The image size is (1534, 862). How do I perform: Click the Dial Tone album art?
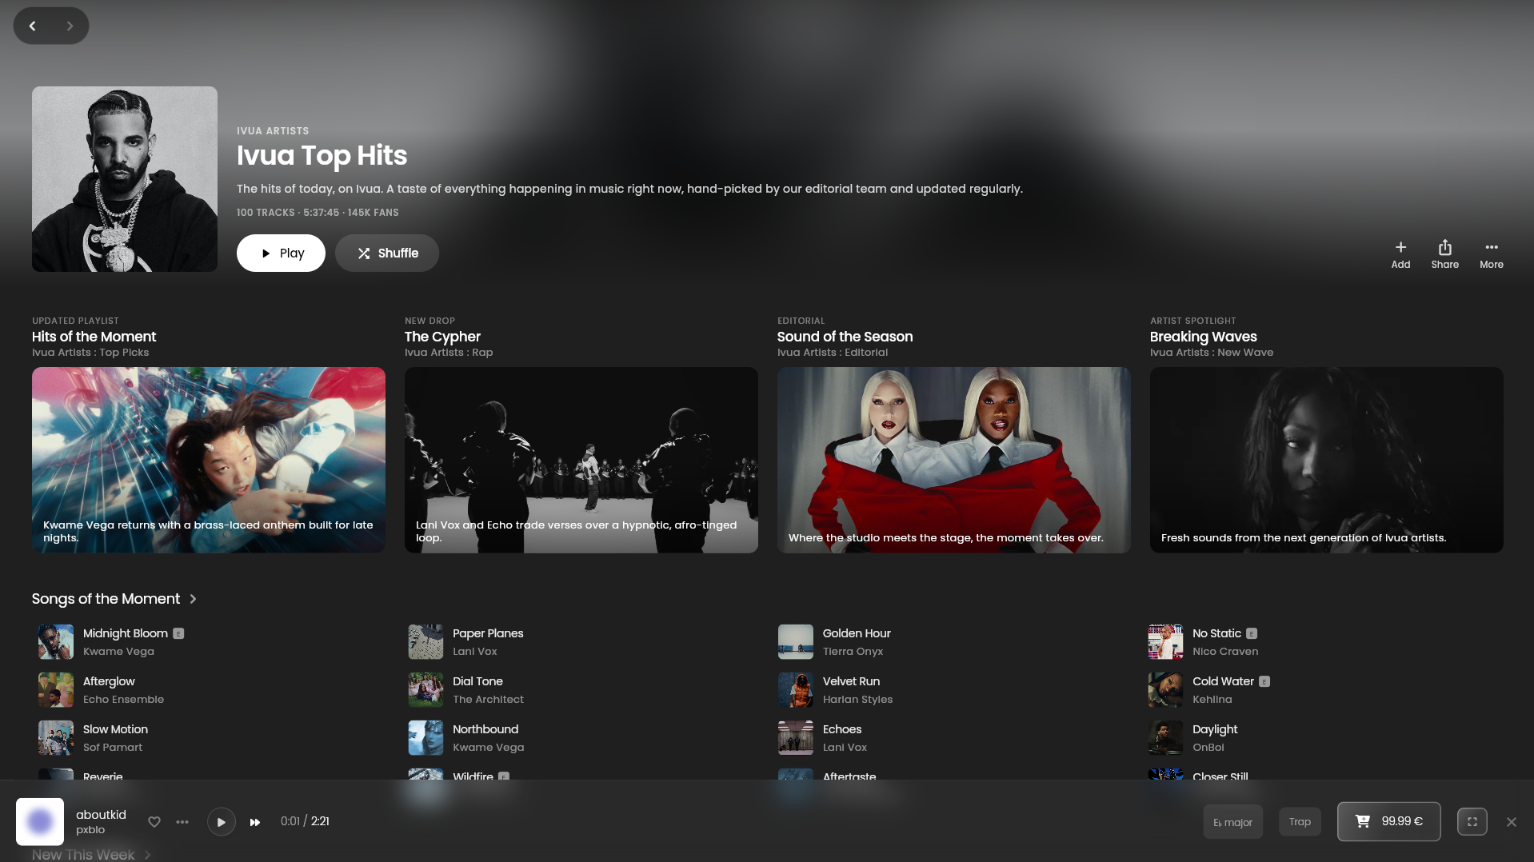(x=425, y=690)
